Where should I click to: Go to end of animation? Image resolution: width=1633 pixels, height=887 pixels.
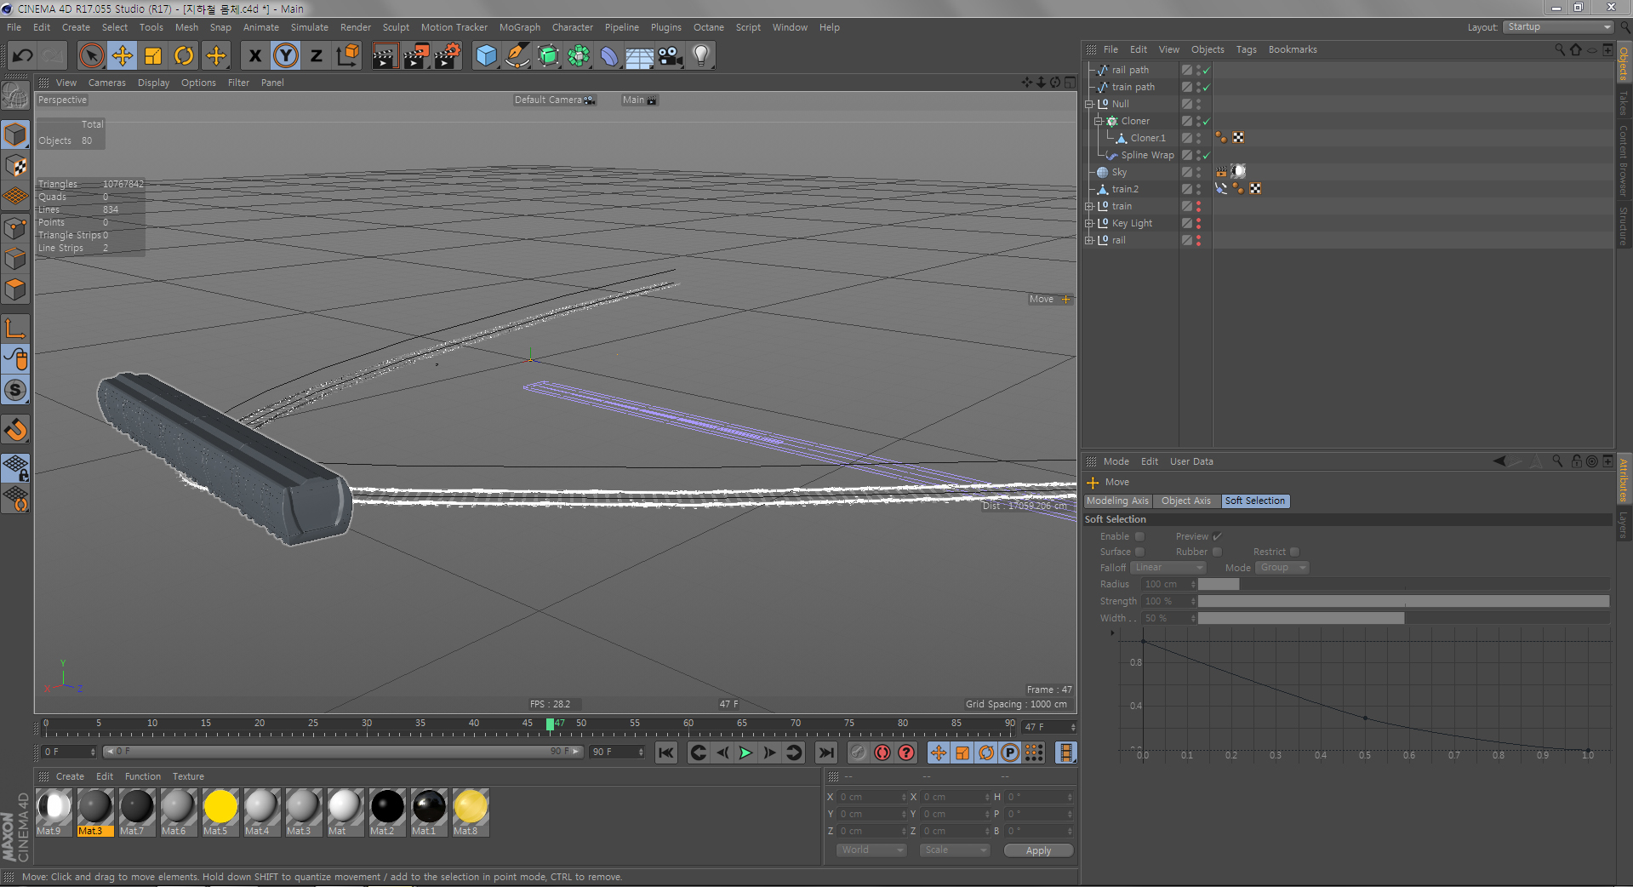coord(826,753)
